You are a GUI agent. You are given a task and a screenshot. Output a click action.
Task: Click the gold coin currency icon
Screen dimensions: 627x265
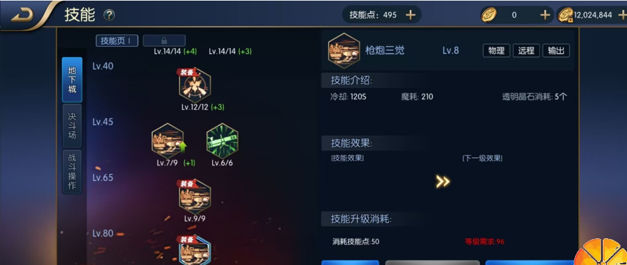[x=489, y=15]
